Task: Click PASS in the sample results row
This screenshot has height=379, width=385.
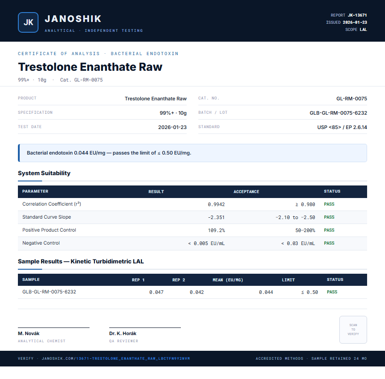Action: pyautogui.click(x=332, y=292)
